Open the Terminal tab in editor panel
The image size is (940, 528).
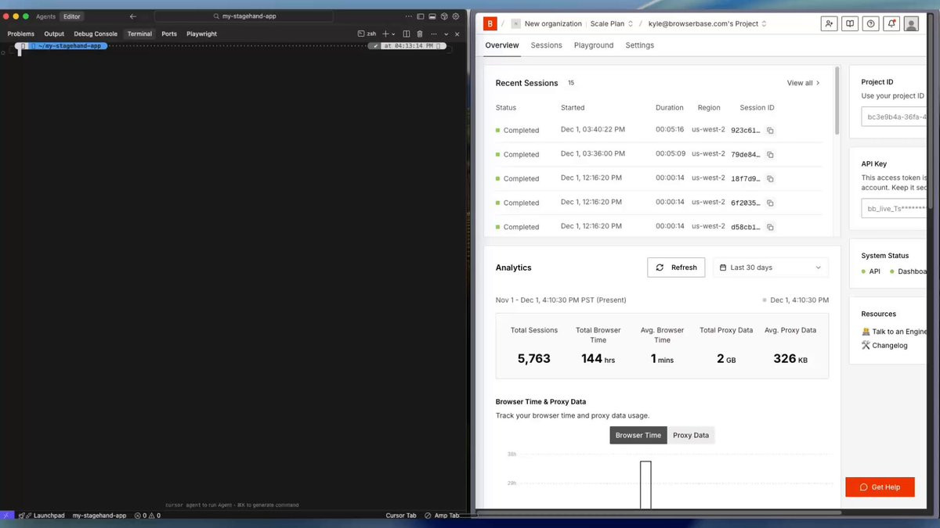click(x=139, y=34)
